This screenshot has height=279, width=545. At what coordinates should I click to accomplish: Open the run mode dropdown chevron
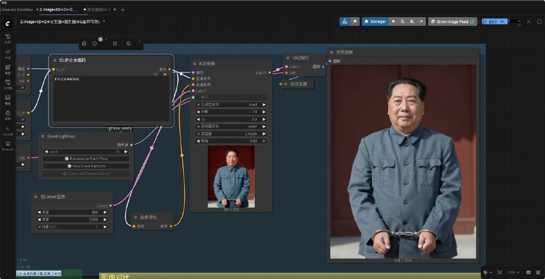pos(503,22)
